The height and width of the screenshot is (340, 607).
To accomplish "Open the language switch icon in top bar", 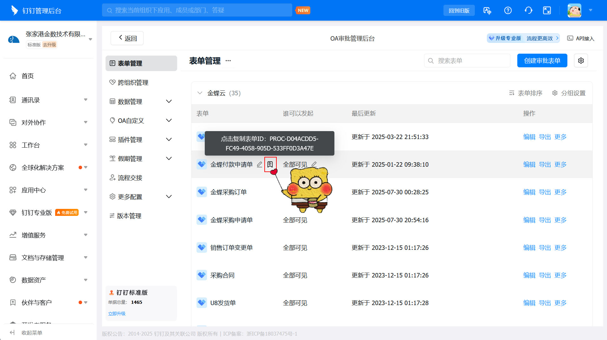I will pyautogui.click(x=487, y=10).
